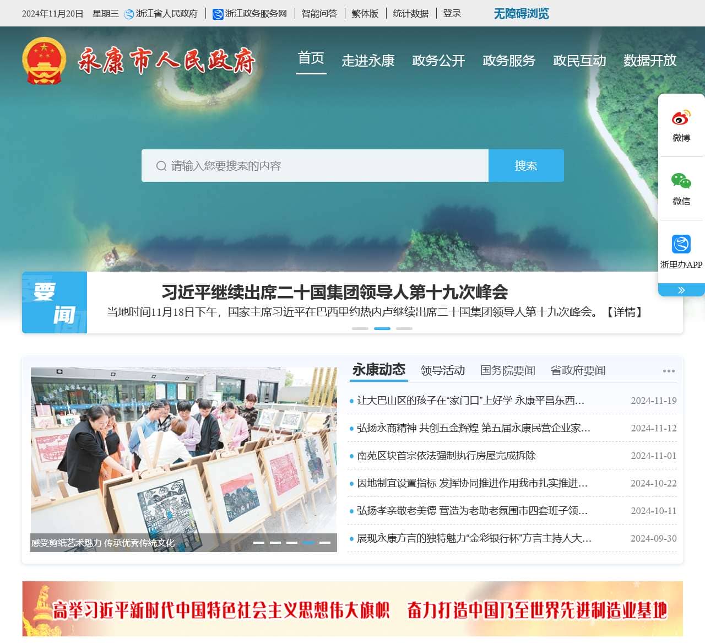The image size is (705, 643).
Task: Open the news slideshow photo
Action: 184,460
